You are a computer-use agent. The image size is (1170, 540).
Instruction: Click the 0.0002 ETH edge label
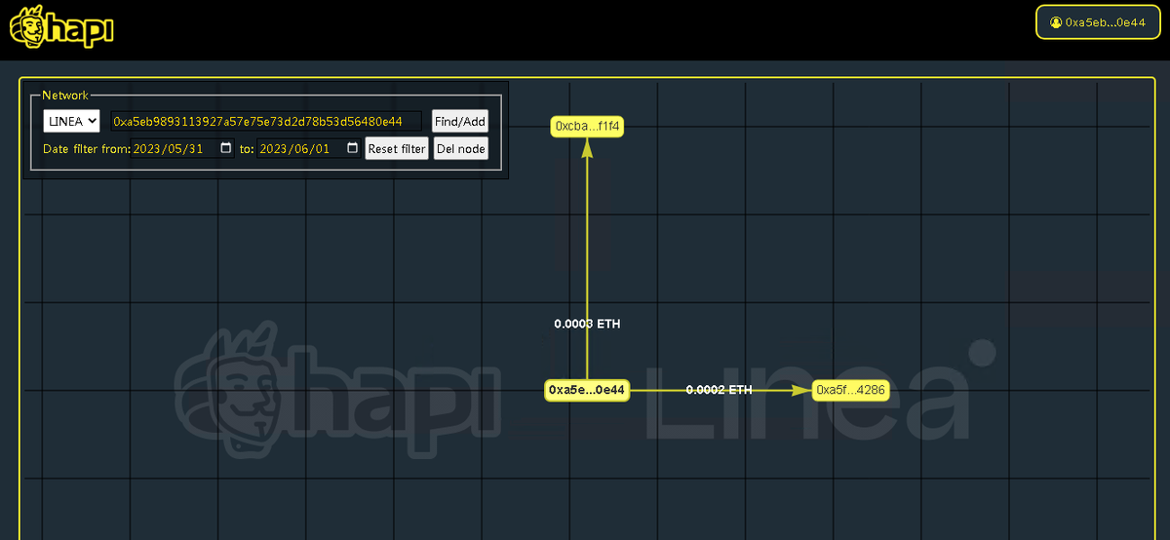point(719,390)
